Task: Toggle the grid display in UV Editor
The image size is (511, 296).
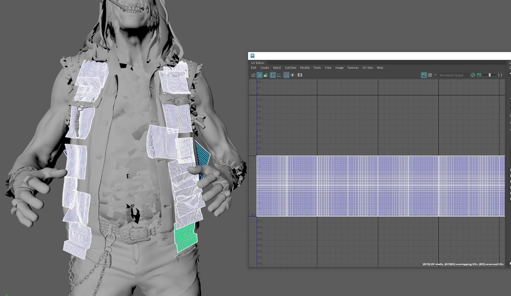Action: pos(286,75)
